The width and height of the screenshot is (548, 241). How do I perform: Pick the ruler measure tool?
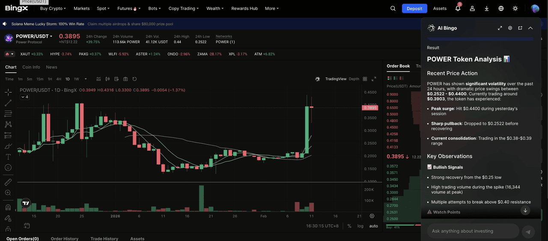pyautogui.click(x=8, y=182)
